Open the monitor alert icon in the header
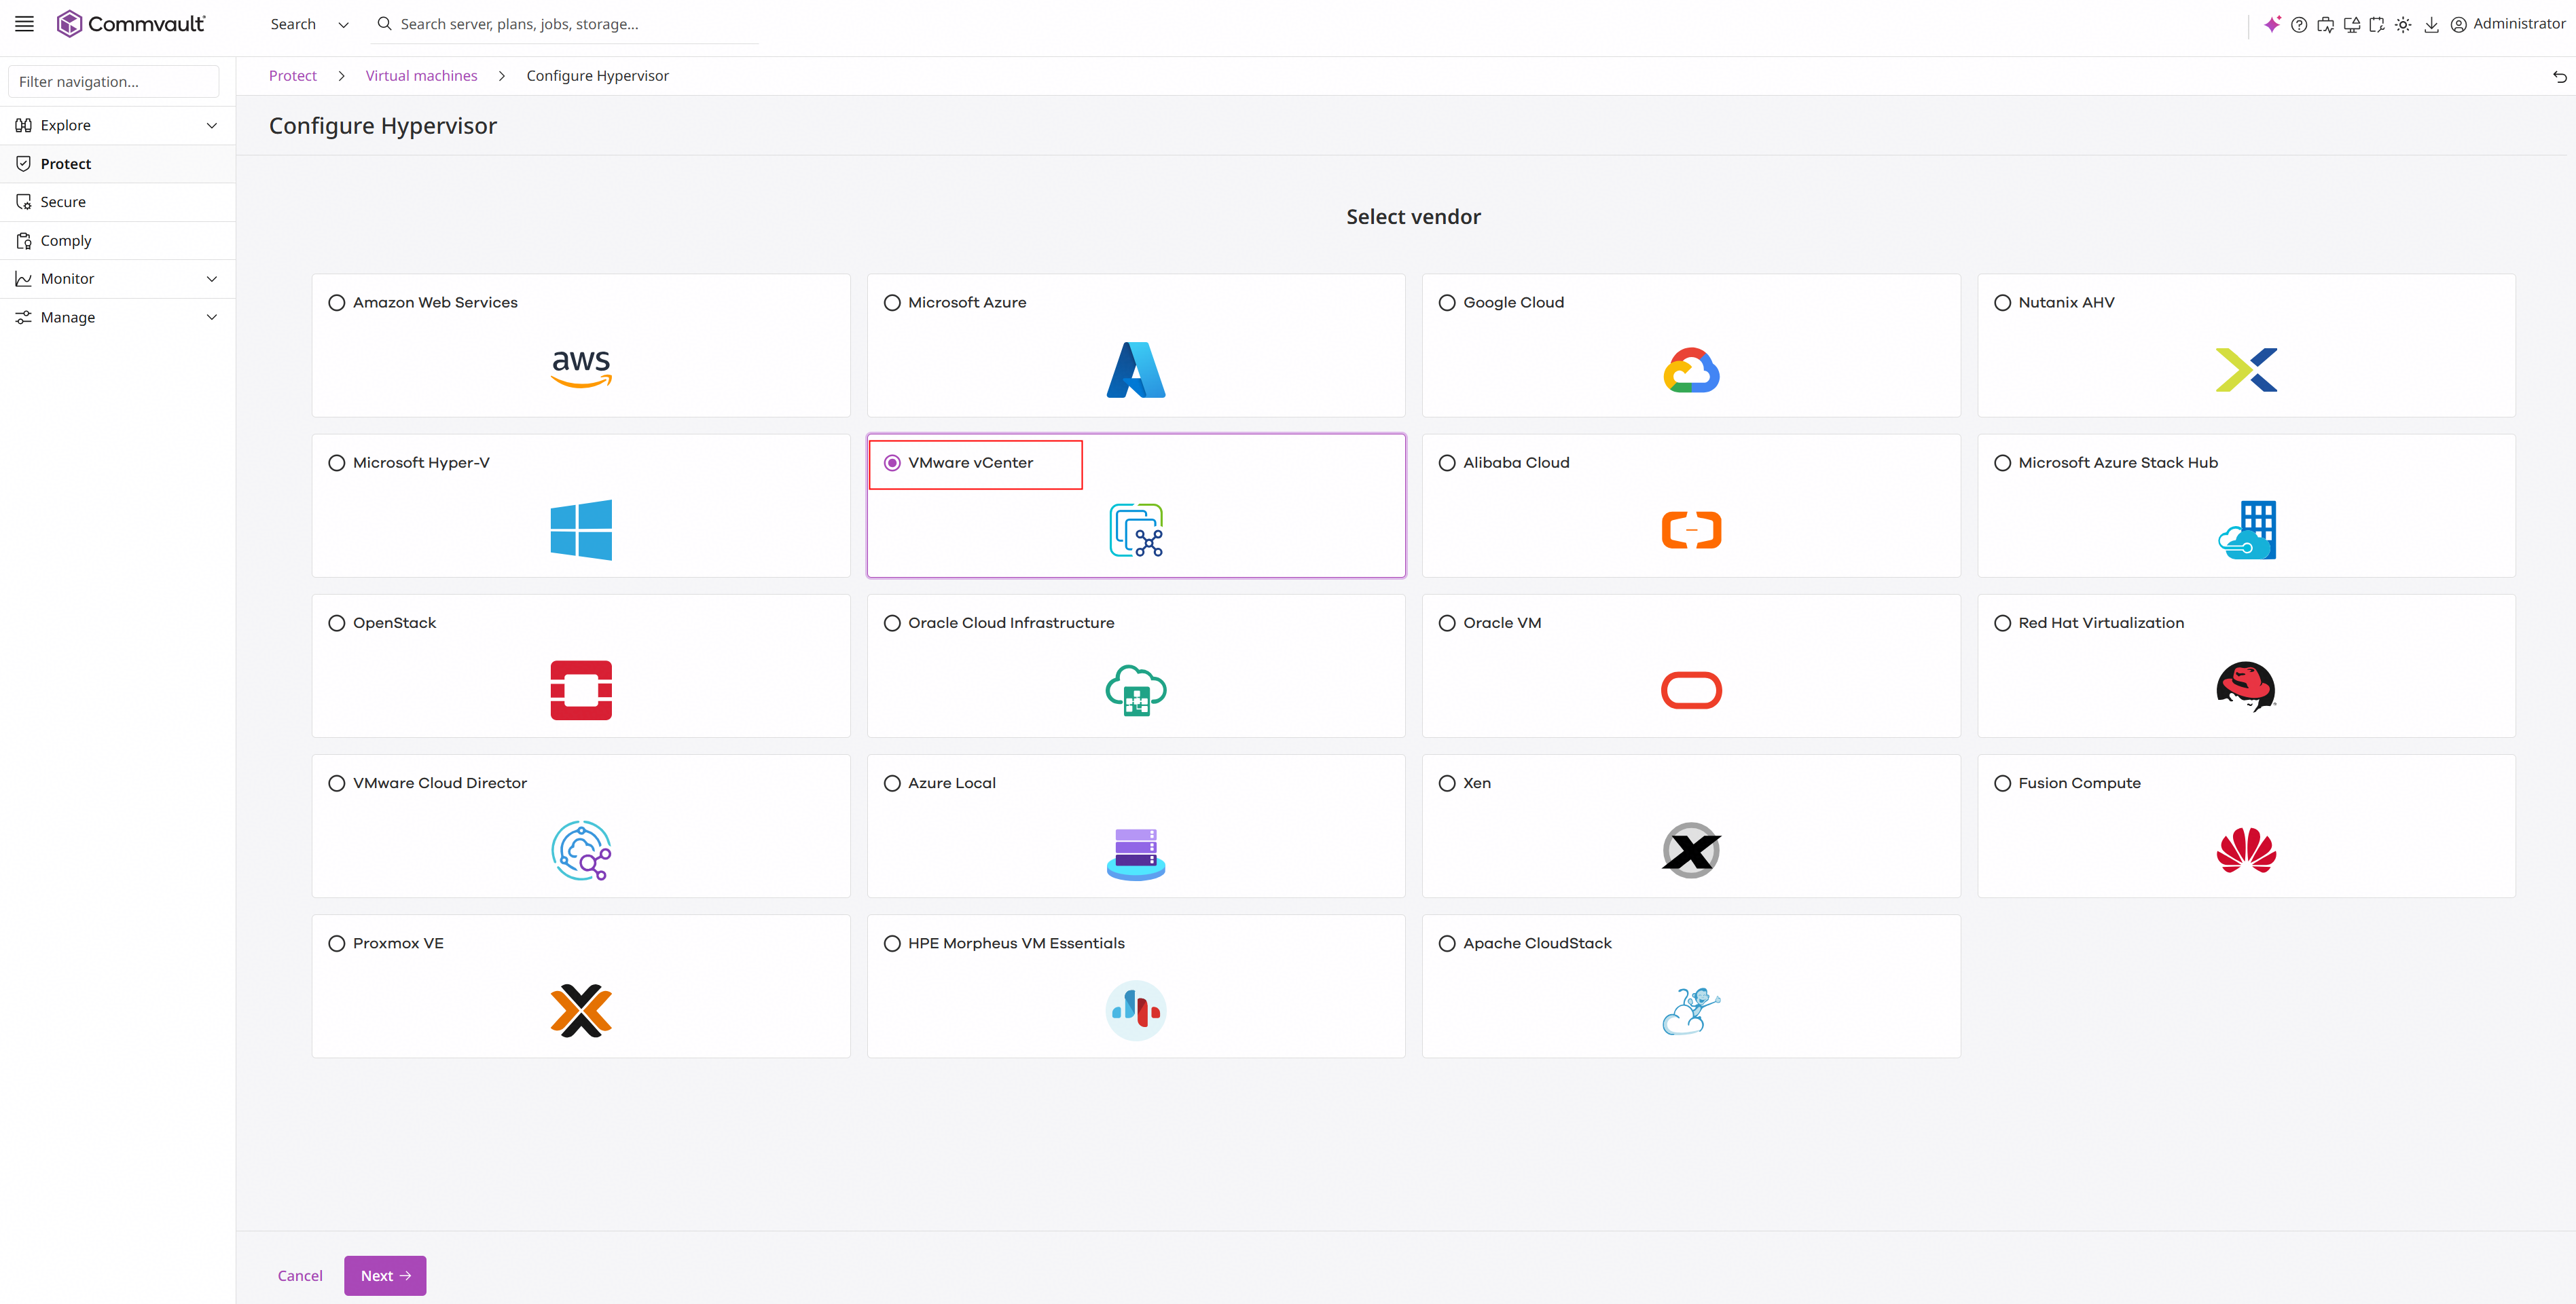The image size is (2576, 1304). [2351, 25]
